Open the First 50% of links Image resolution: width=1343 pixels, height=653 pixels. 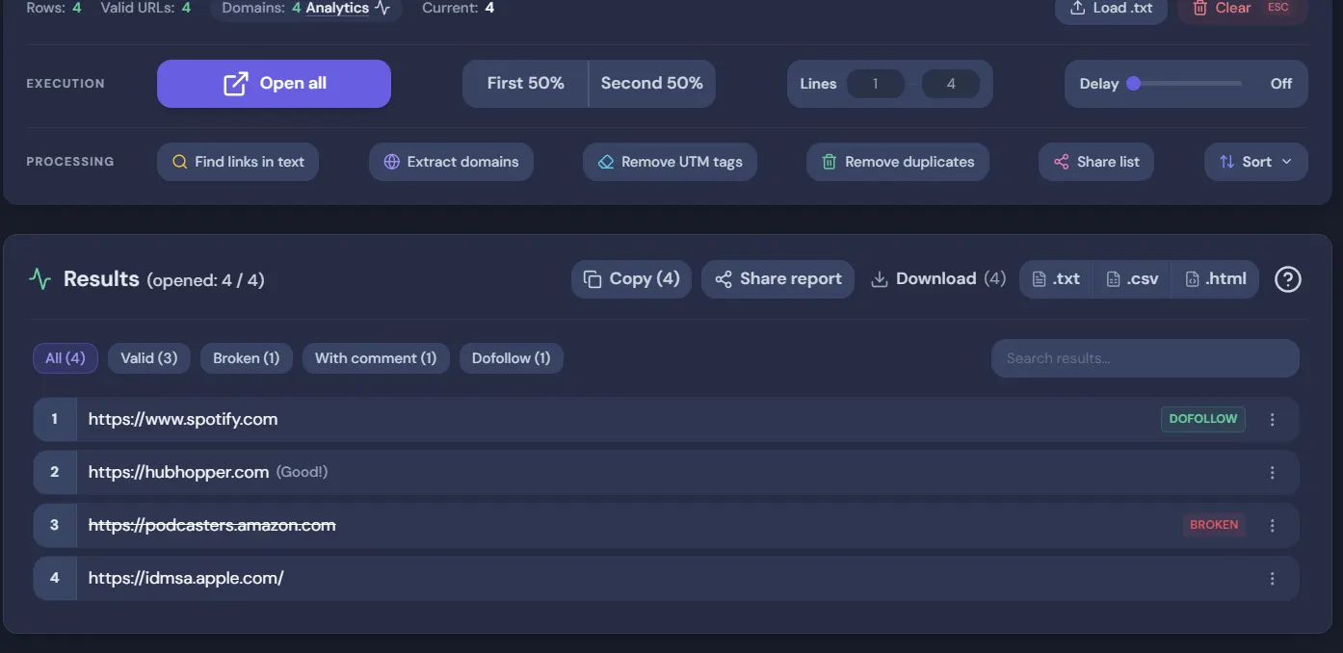[x=525, y=84]
